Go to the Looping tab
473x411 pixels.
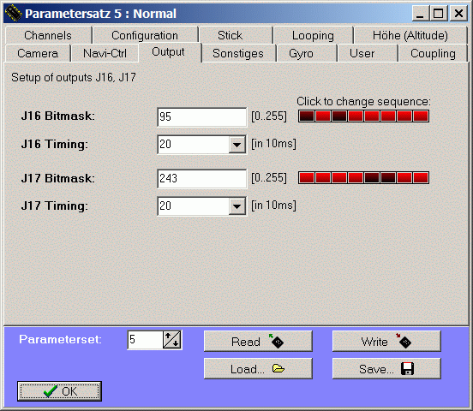[x=313, y=35]
